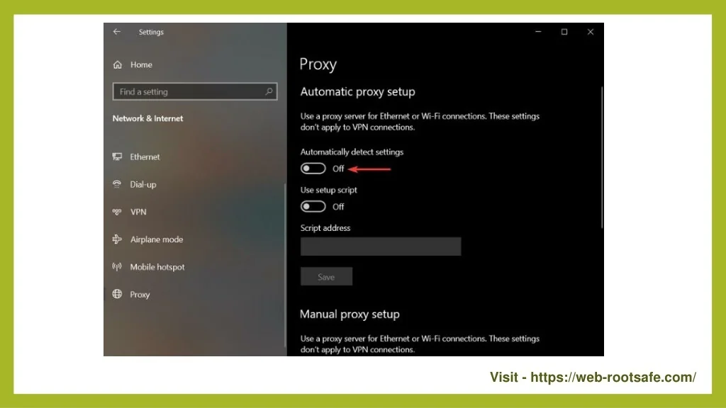Image resolution: width=726 pixels, height=408 pixels.
Task: Click the Airplane mode icon
Action: click(x=118, y=239)
